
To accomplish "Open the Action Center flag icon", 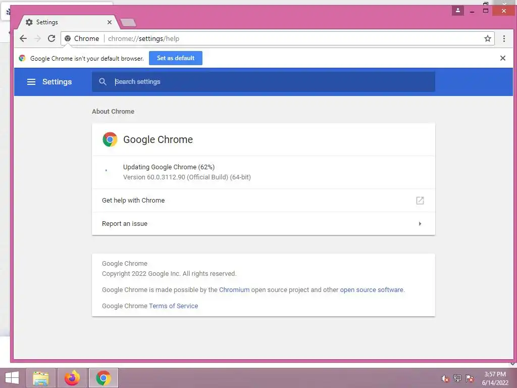I will pos(470,378).
